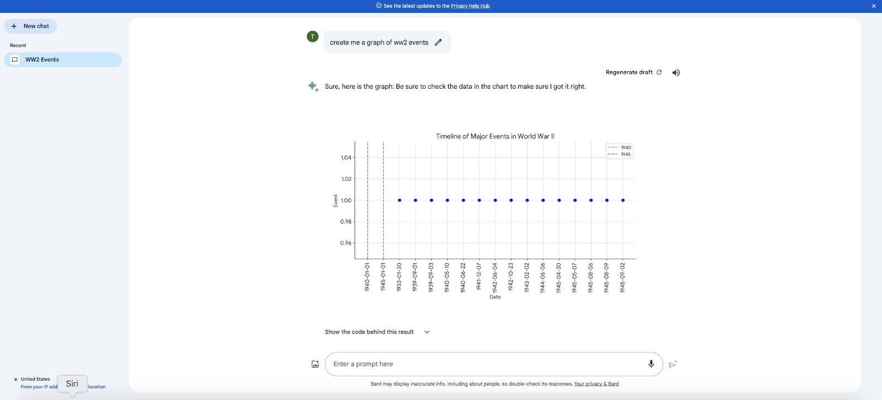This screenshot has height=400, width=882.
Task: Click the Enter a prompt here field
Action: click(x=485, y=364)
